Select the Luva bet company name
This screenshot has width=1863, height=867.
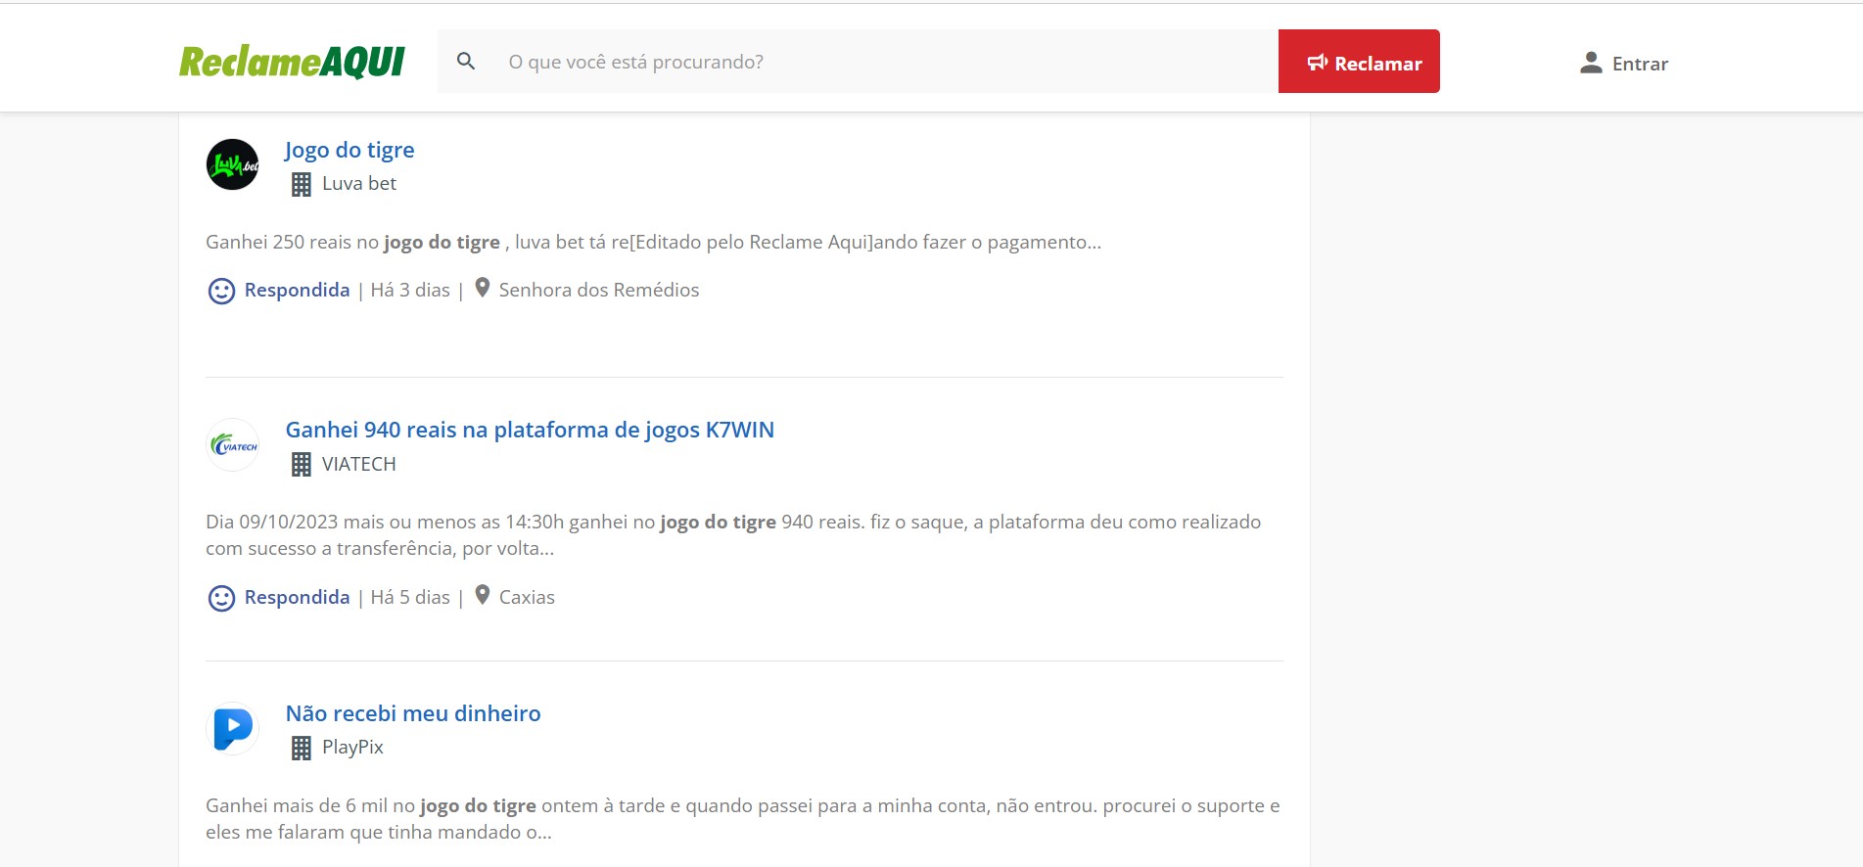[359, 183]
